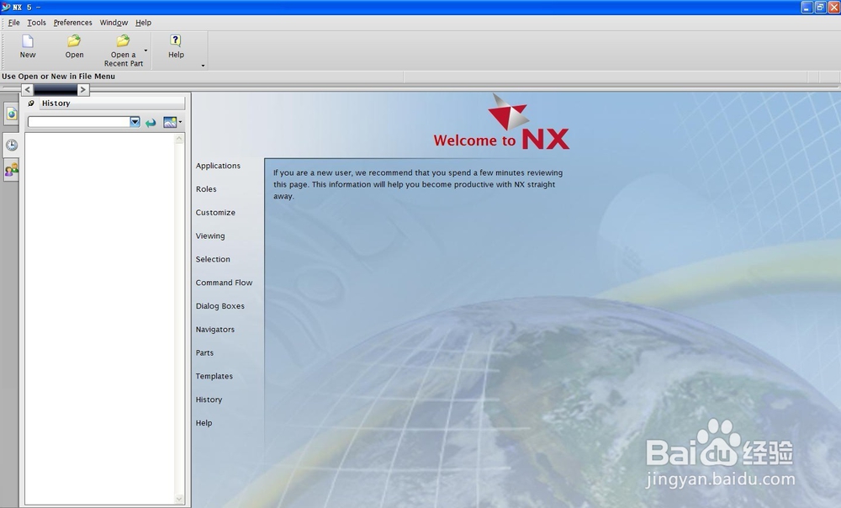Click the New file toolbar icon
The height and width of the screenshot is (508, 841).
[28, 41]
